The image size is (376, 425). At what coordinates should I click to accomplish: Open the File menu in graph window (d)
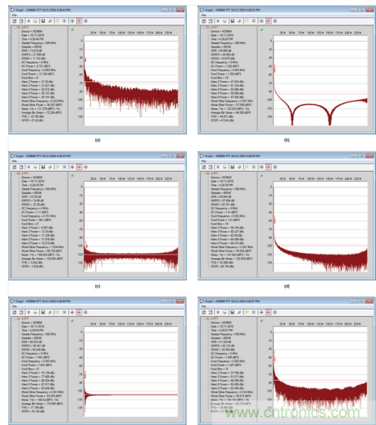pyautogui.click(x=204, y=161)
